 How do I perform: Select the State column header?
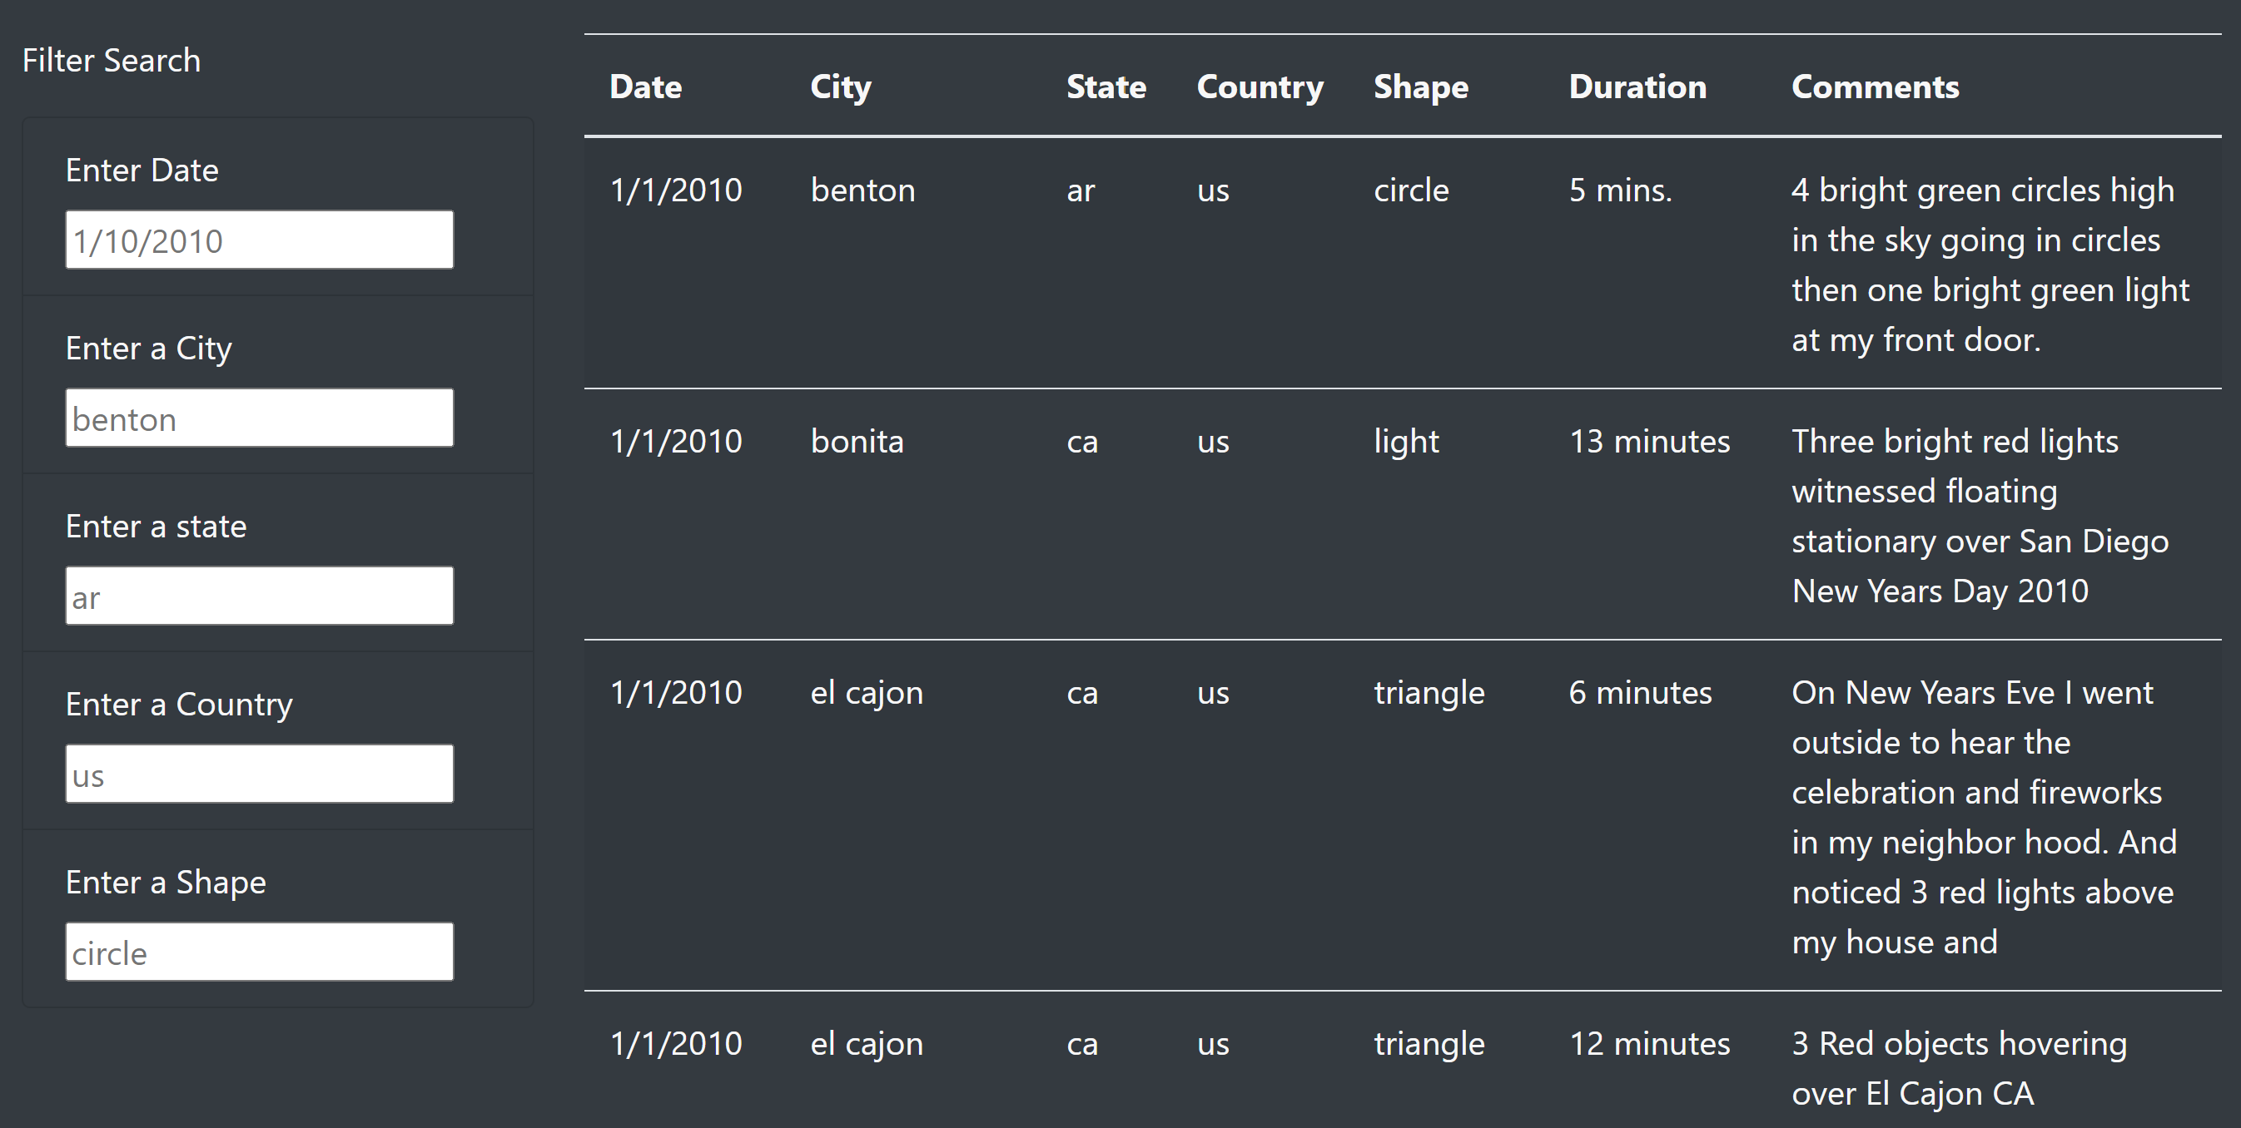point(1106,86)
